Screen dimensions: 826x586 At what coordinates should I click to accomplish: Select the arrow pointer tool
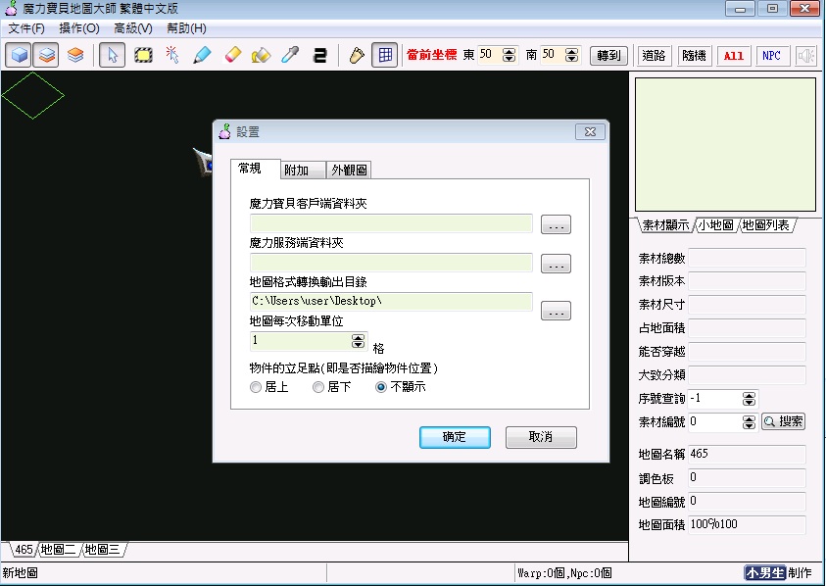[x=112, y=55]
